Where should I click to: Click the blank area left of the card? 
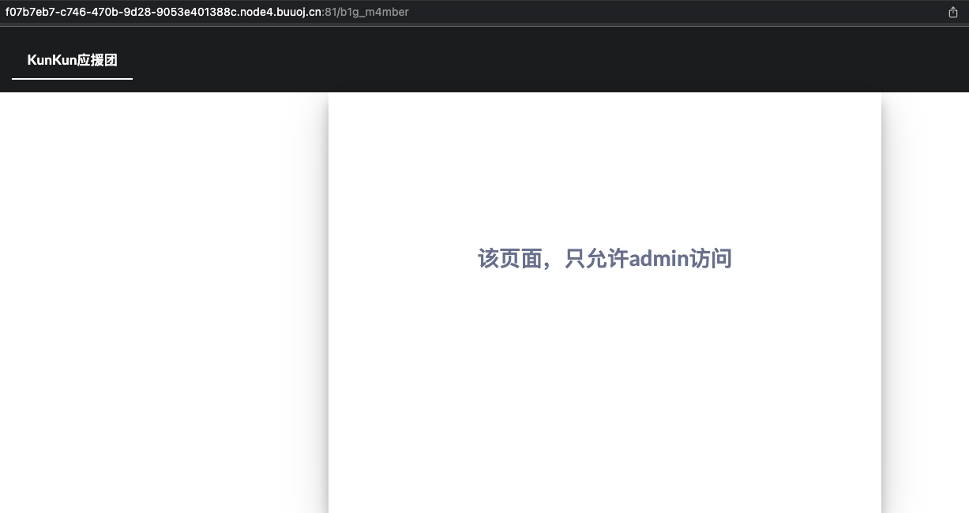pyautogui.click(x=158, y=300)
